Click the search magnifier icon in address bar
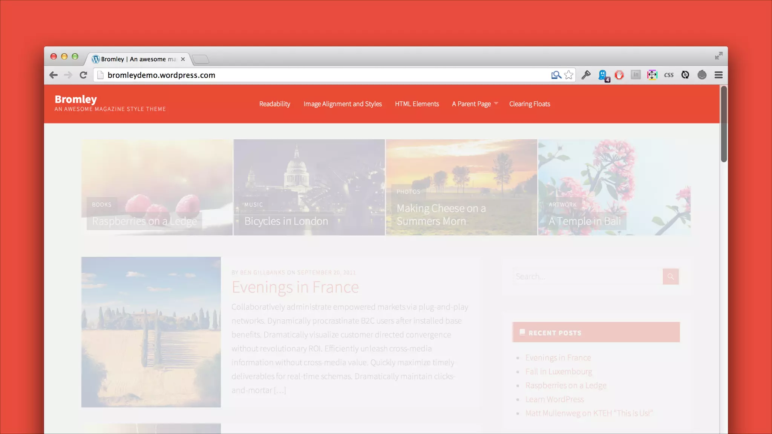The image size is (772, 434). coord(556,75)
